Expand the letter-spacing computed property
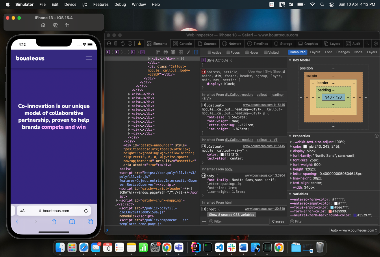Screen dimensions: 380x257 [291, 174]
